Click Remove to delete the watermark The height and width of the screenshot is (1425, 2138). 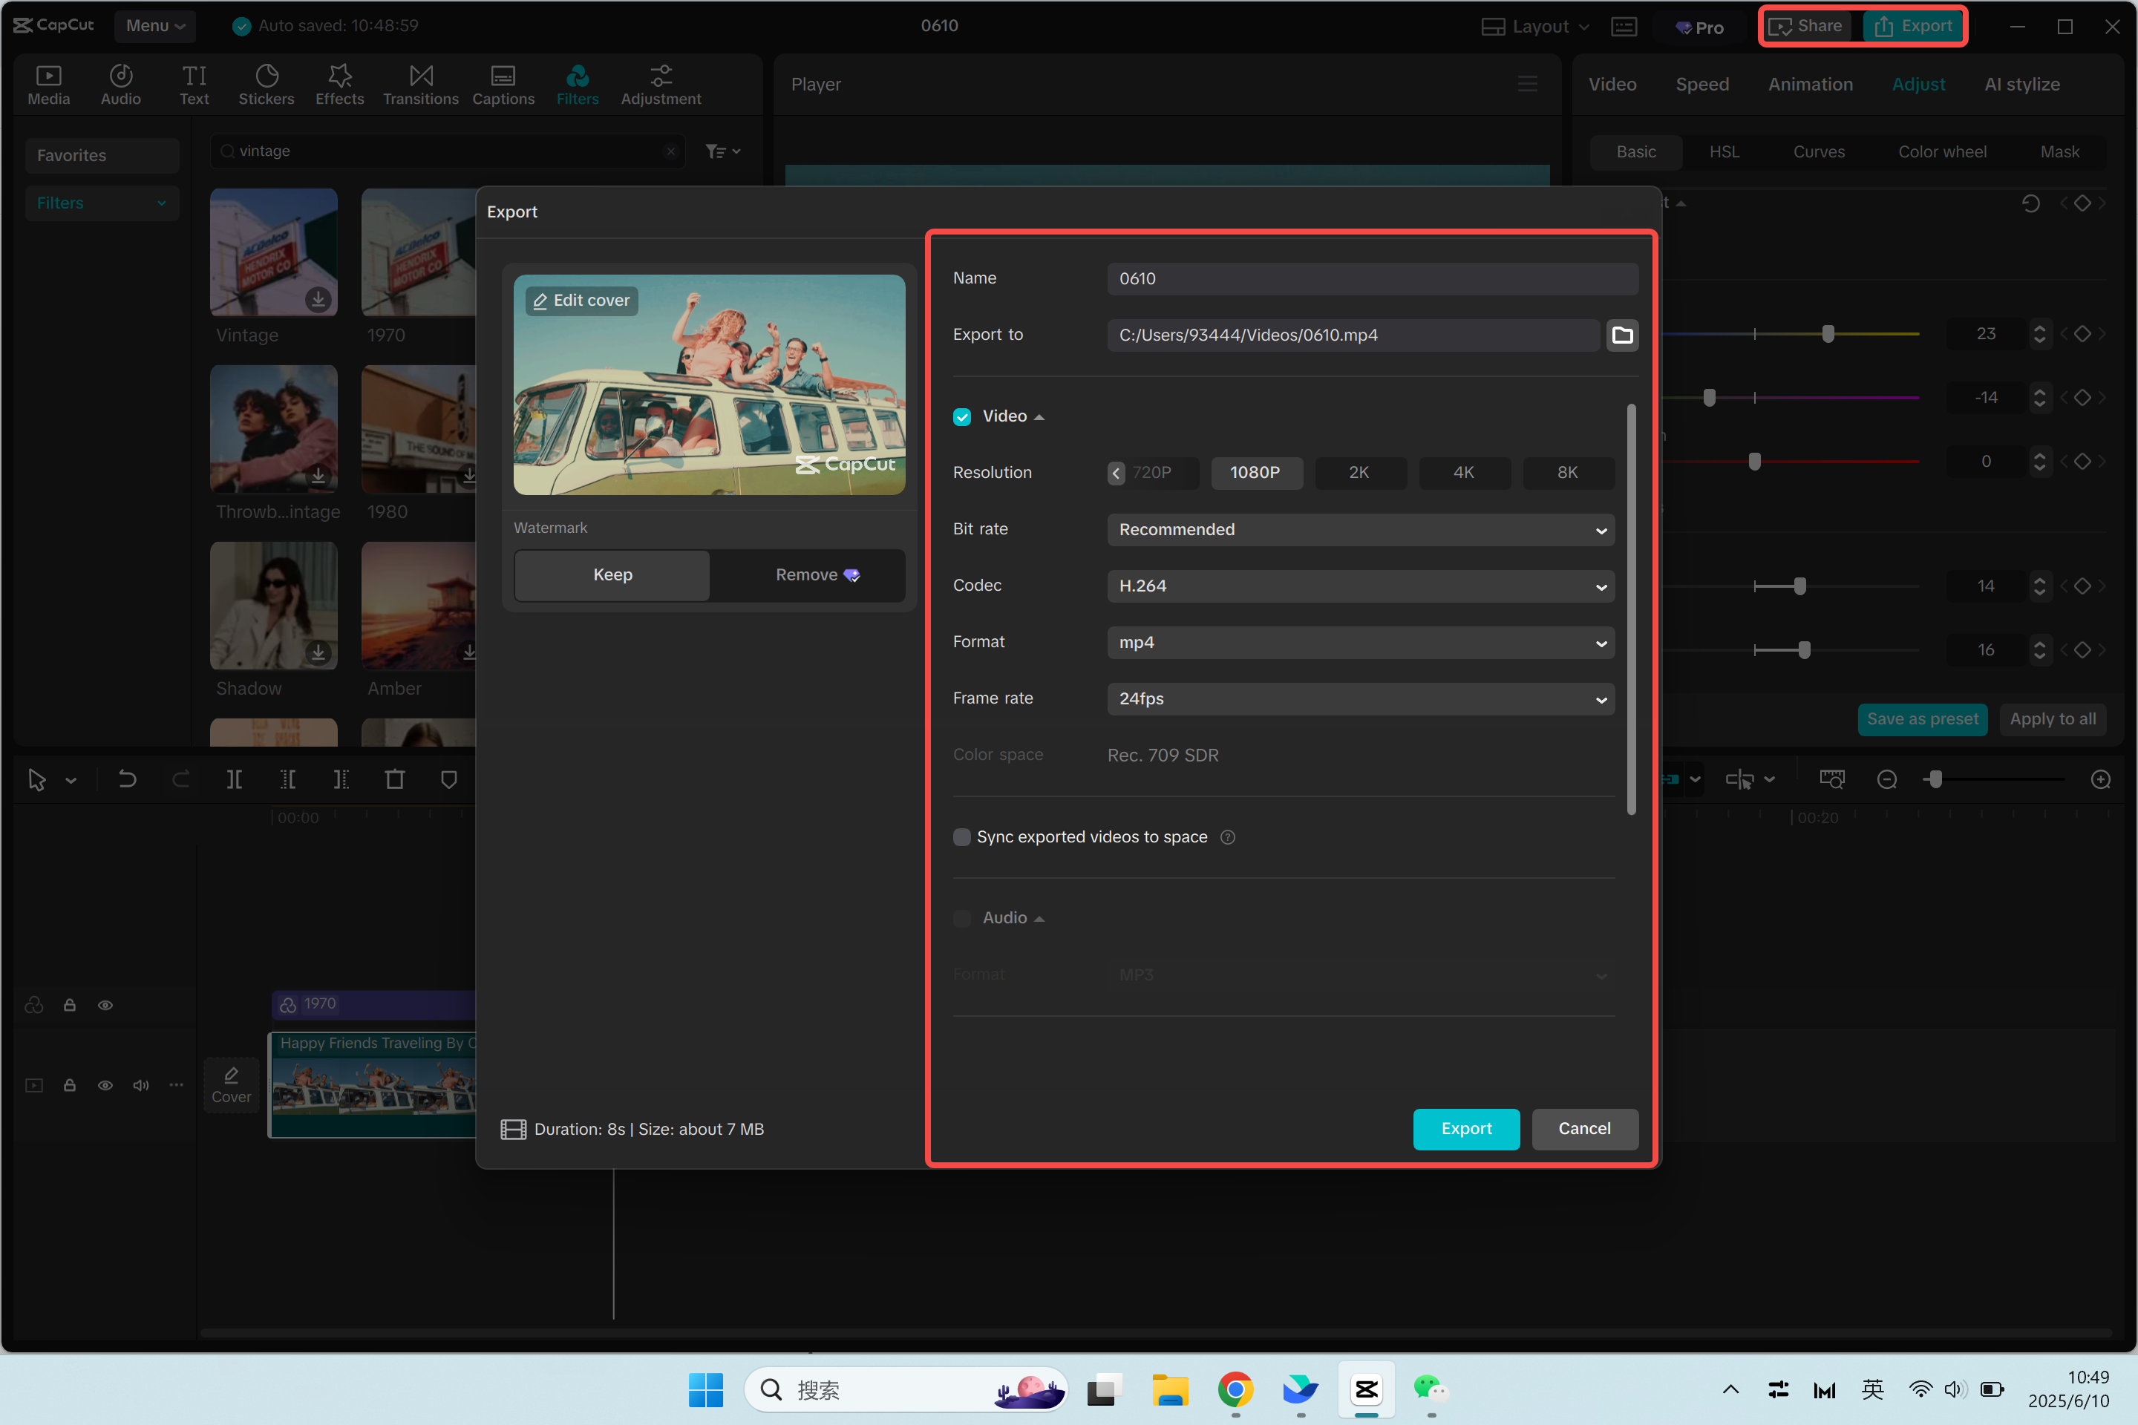click(807, 574)
